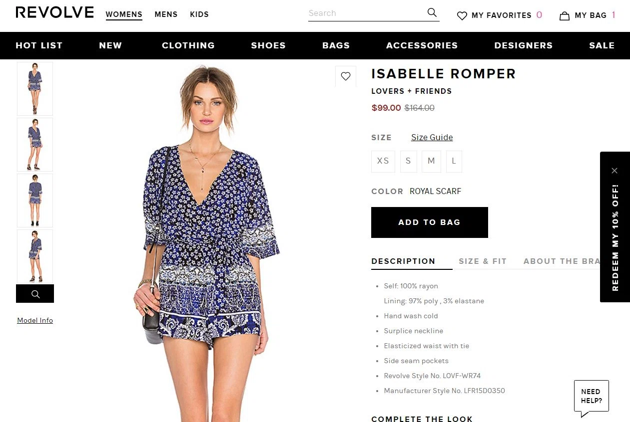
Task: Click the search magnifier icon
Action: tap(432, 12)
